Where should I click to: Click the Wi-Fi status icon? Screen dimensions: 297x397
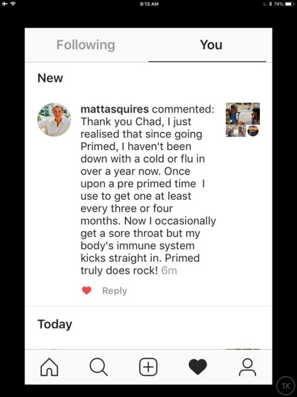tap(13, 4)
